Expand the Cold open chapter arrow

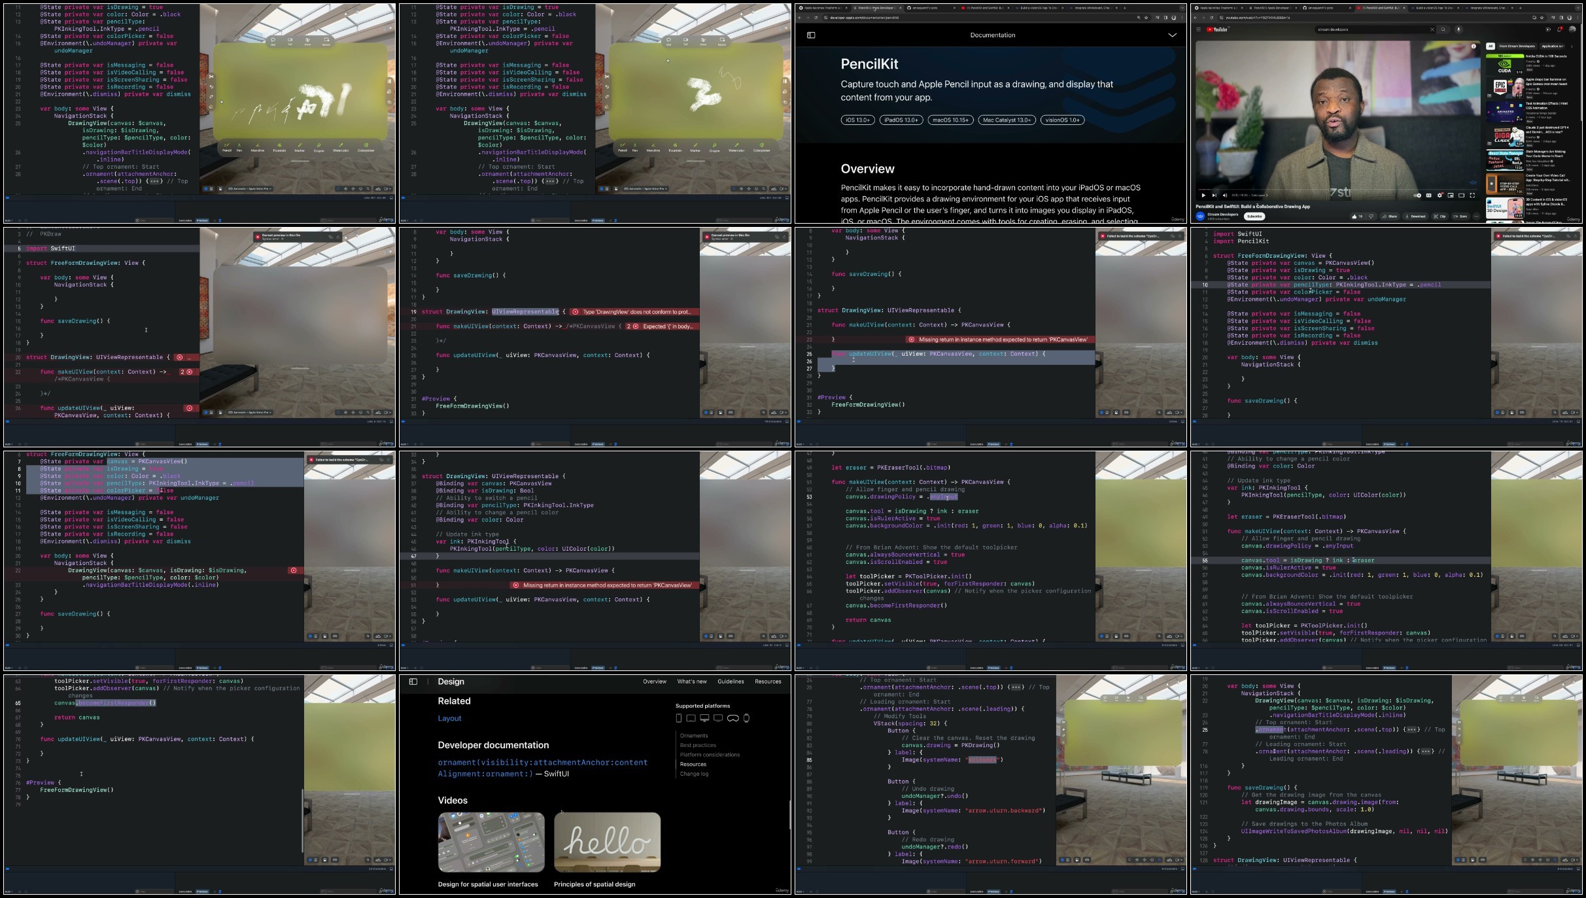(x=1267, y=196)
